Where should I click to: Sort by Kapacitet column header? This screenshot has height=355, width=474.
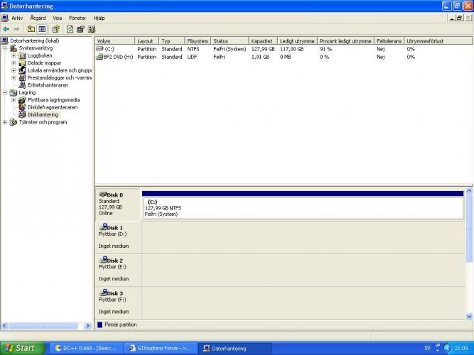pos(262,41)
